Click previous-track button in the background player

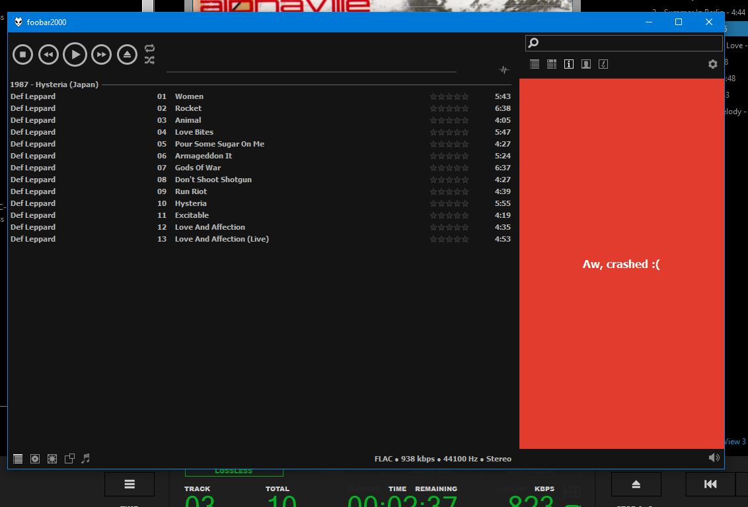[710, 484]
